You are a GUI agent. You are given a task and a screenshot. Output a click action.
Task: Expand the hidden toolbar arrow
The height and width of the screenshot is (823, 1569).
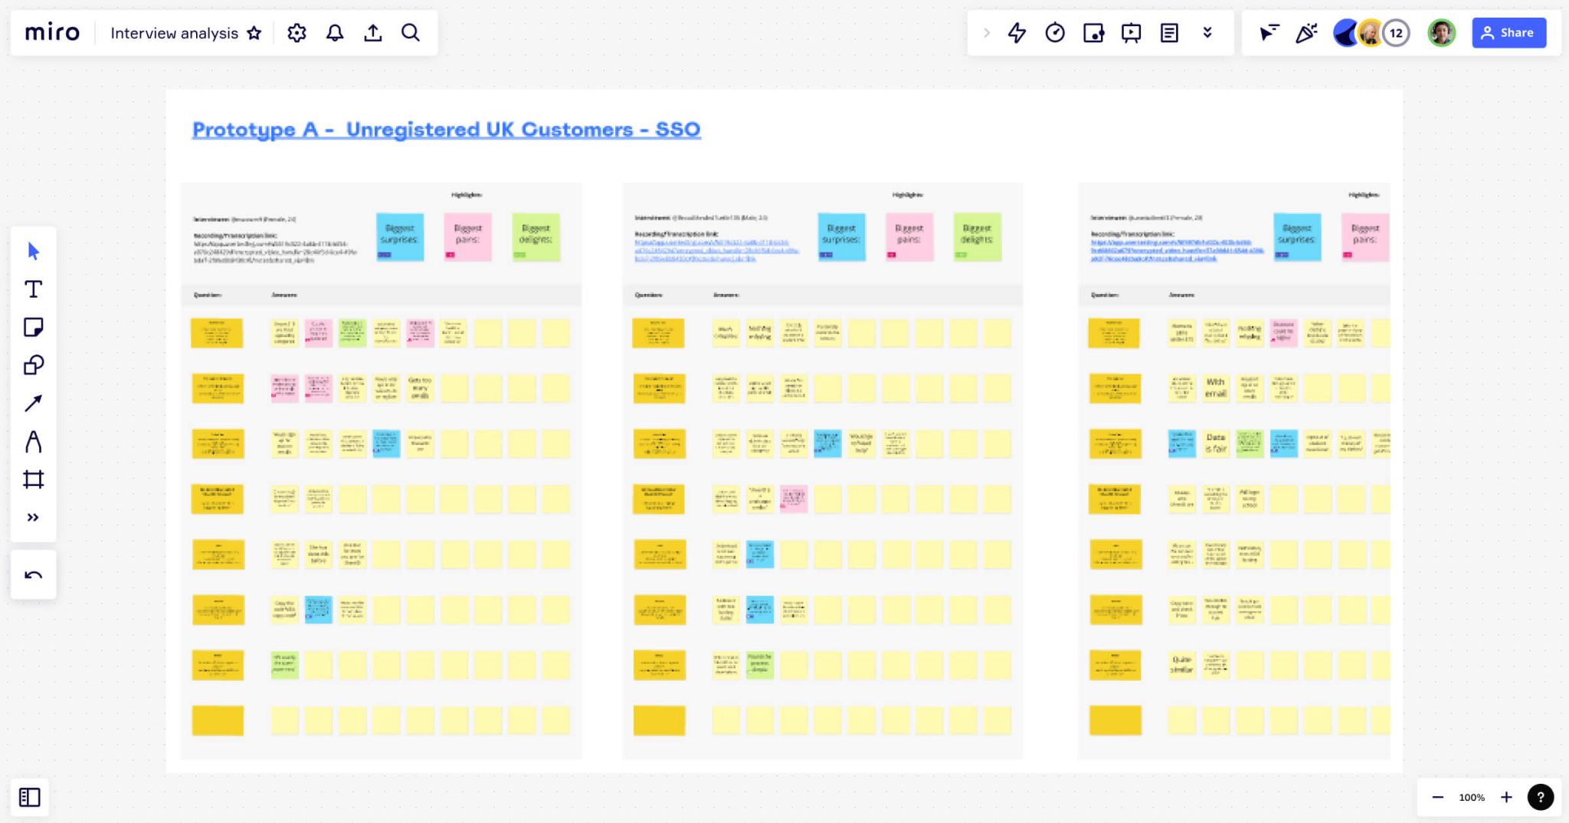(987, 32)
